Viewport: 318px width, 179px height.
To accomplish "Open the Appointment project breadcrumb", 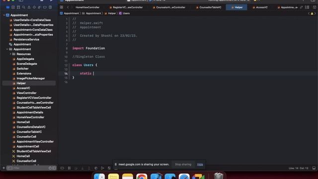I will [70, 13].
